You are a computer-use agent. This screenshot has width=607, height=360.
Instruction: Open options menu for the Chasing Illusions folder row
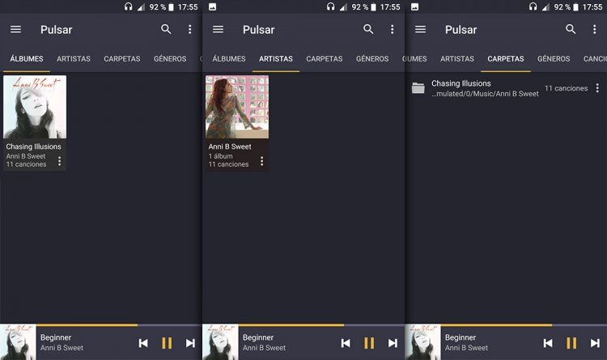[597, 88]
